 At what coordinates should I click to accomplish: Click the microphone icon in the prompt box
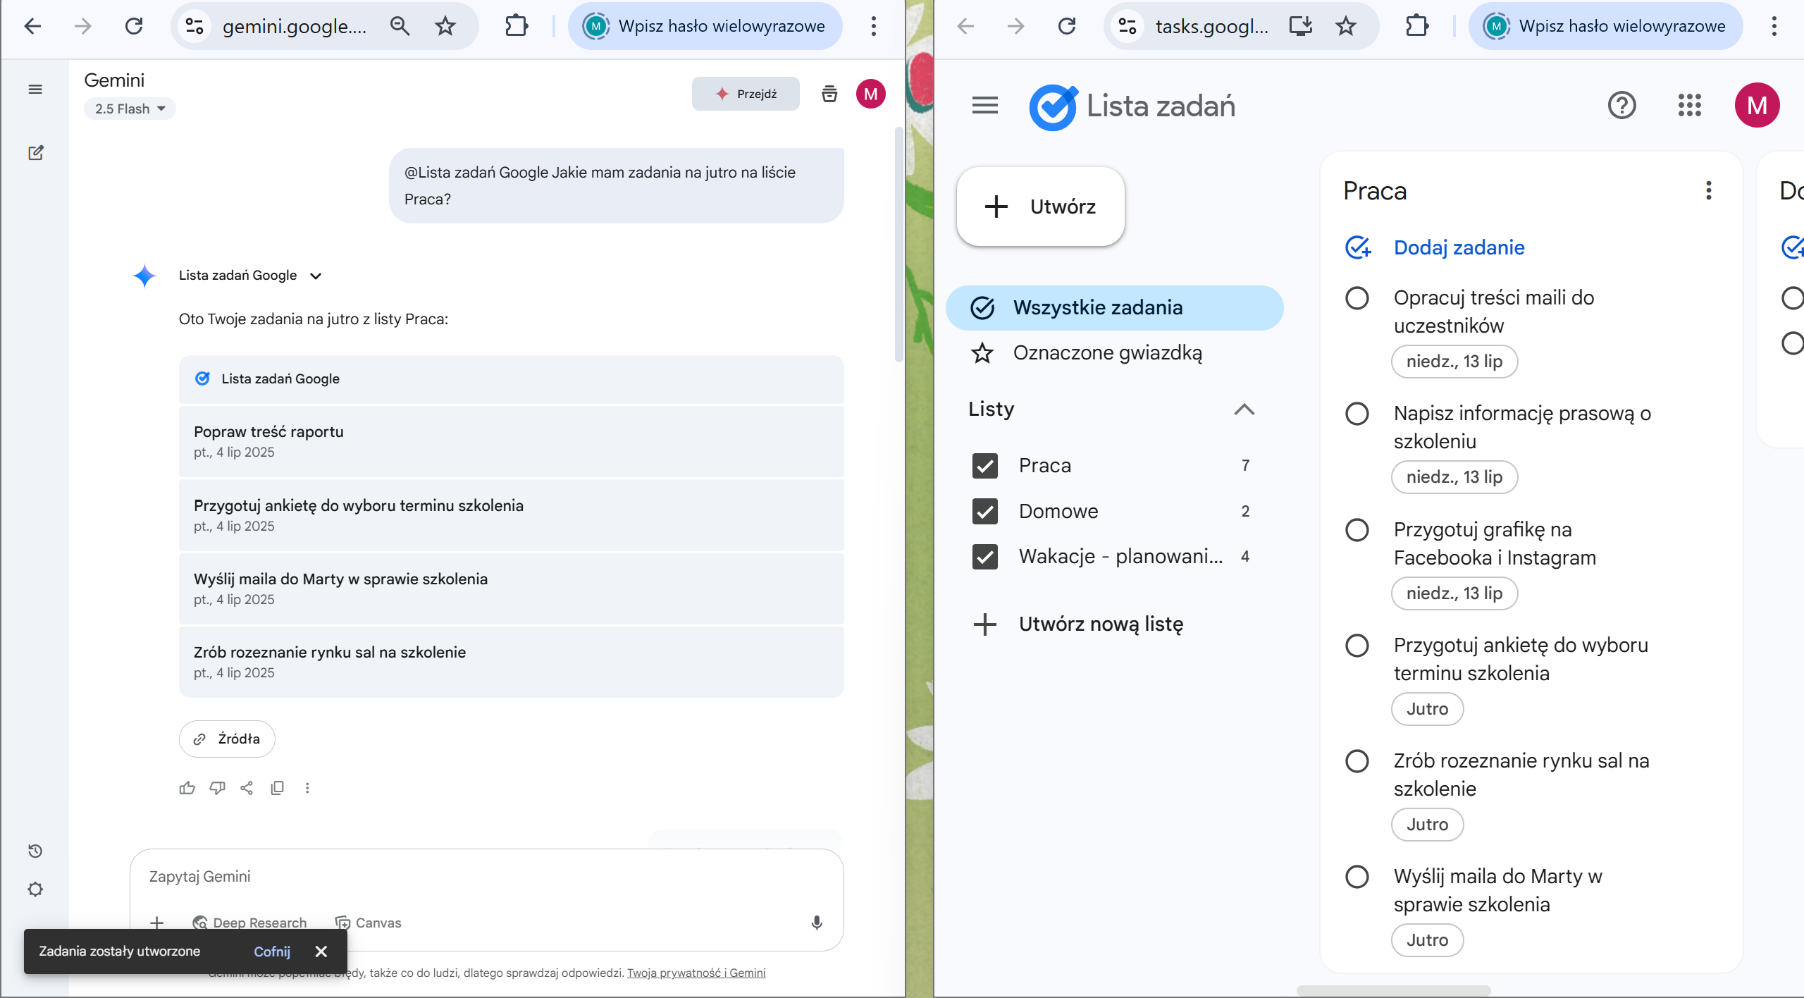pos(817,923)
